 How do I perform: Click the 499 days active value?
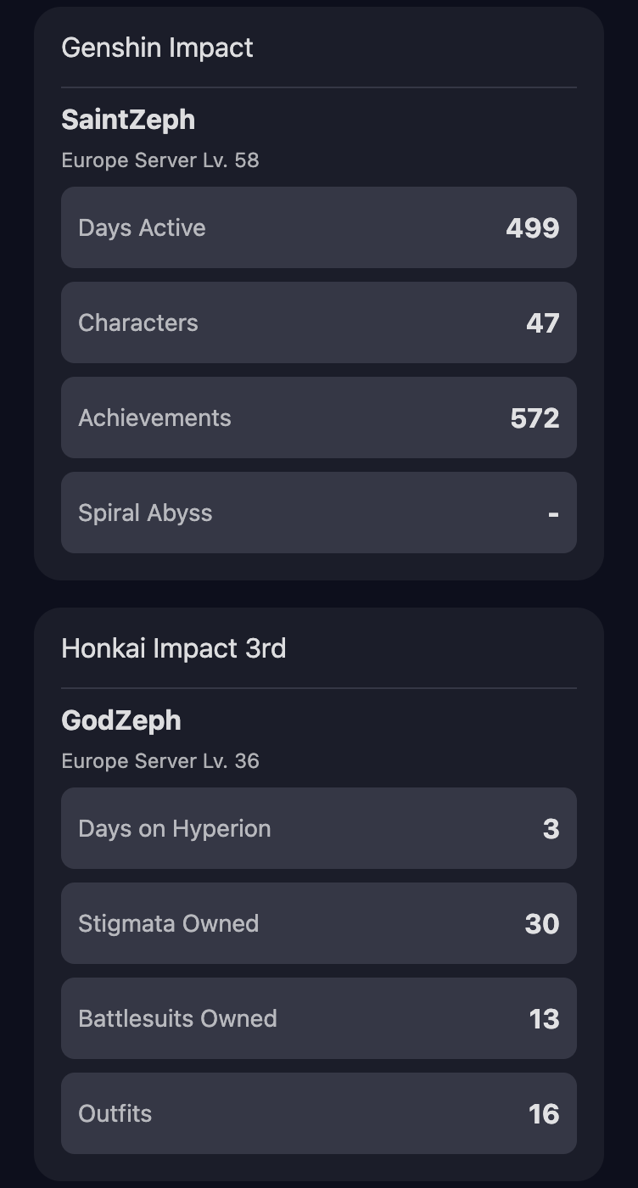click(532, 227)
